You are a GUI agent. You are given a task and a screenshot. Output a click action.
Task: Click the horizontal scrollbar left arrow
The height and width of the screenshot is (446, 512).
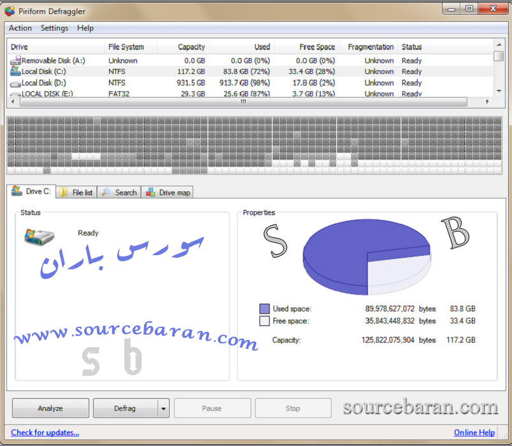tap(13, 101)
